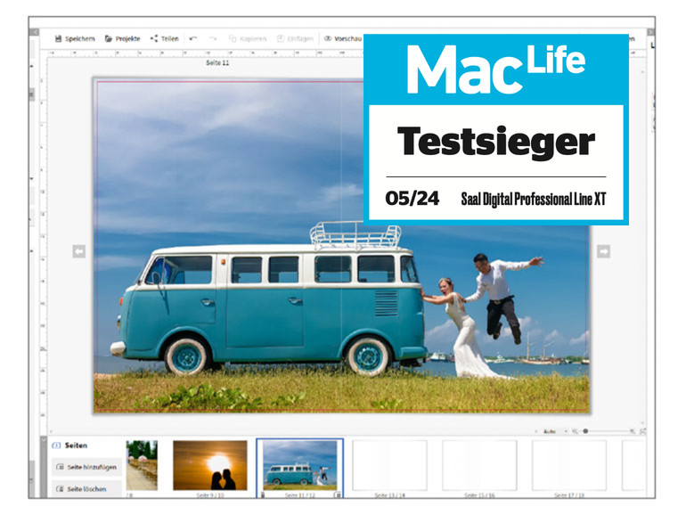The image size is (686, 515).
Task: Select the garden path page thumbnail
Action: 142,466
